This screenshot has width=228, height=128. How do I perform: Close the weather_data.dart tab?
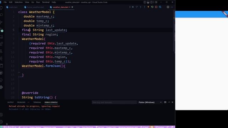click(x=72, y=7)
